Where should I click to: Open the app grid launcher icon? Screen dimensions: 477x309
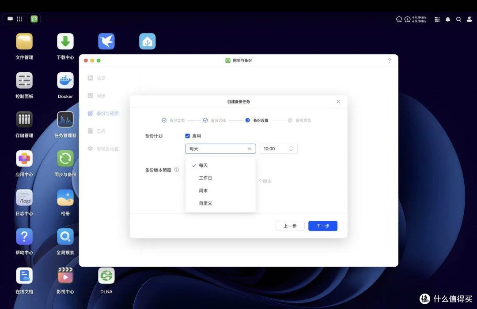[x=19, y=19]
